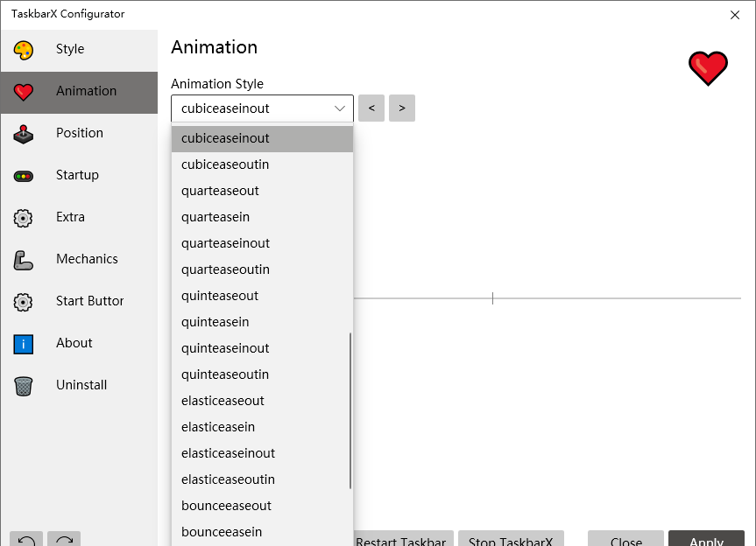Screen dimensions: 756x546
Task: Click Stop TaskbarX button
Action: [511, 539]
